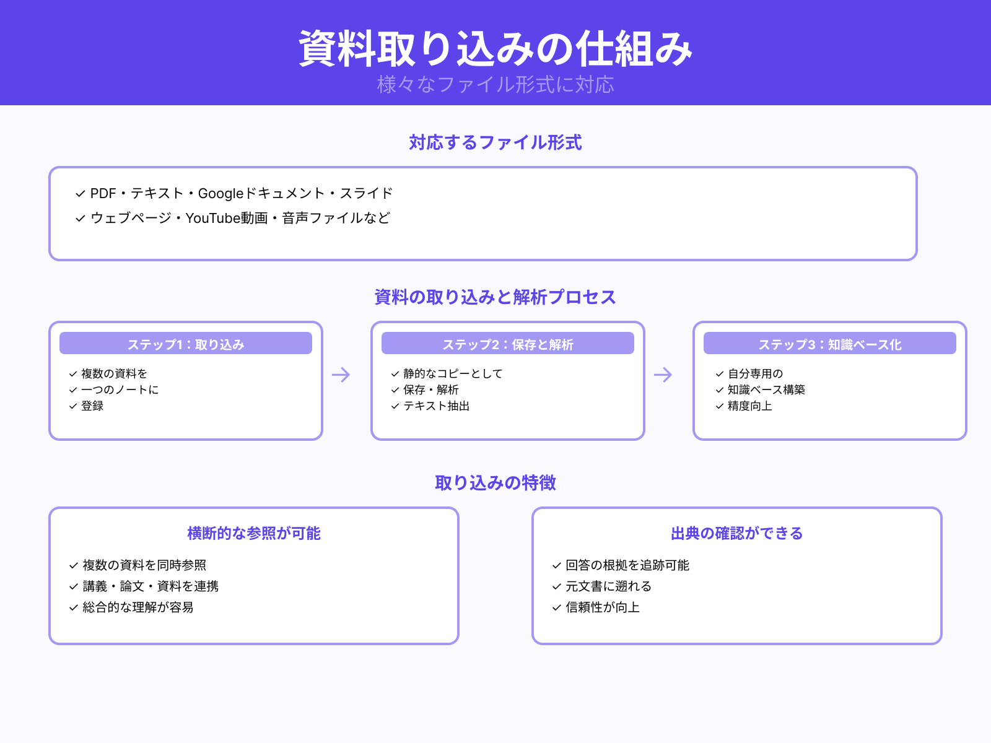Viewport: 991px width, 743px height.
Task: Click the checkmark beside ウェブページ・YouTube動画・音声ファイルなど
Action: 79,218
